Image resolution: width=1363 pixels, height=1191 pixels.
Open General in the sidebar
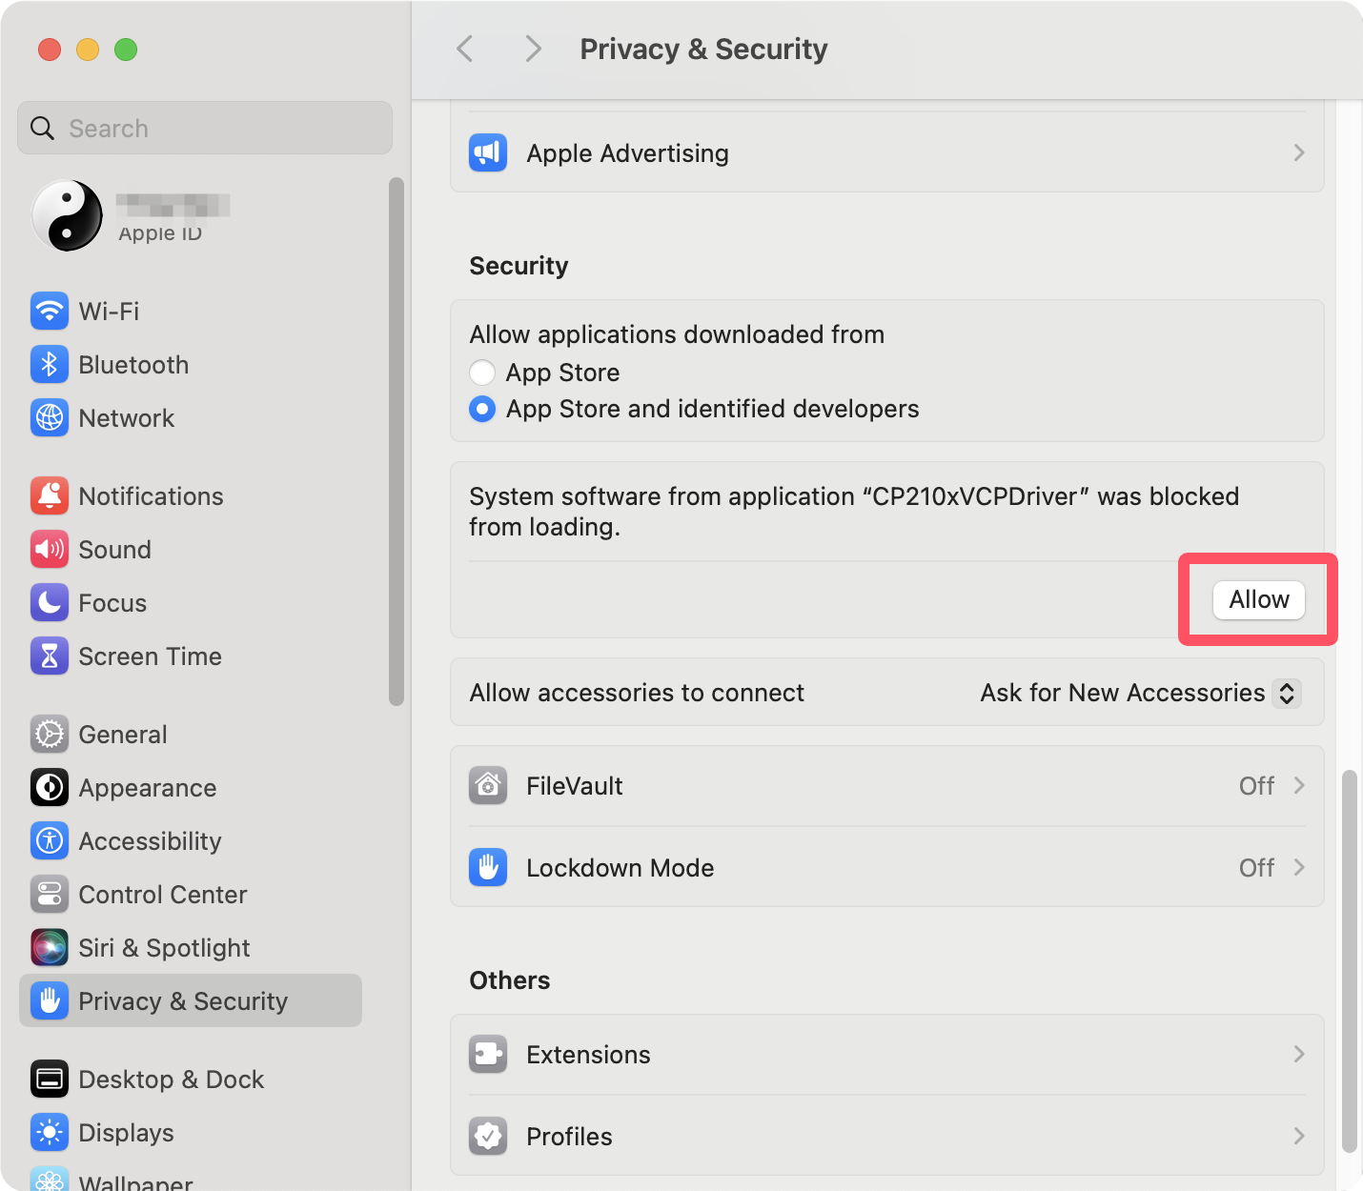coord(122,735)
